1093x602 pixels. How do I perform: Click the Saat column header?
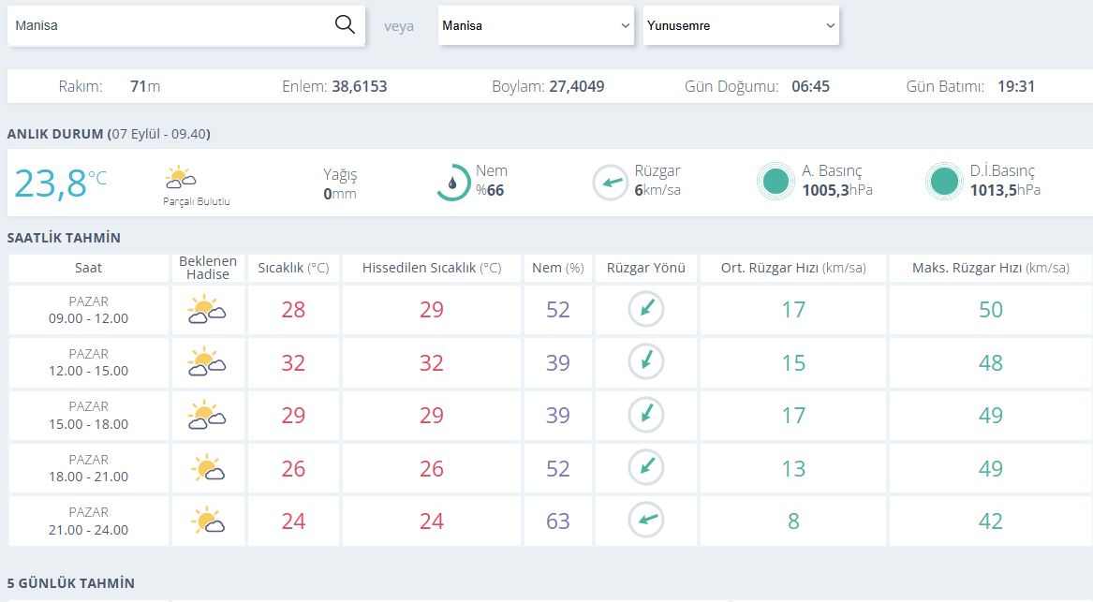click(89, 268)
